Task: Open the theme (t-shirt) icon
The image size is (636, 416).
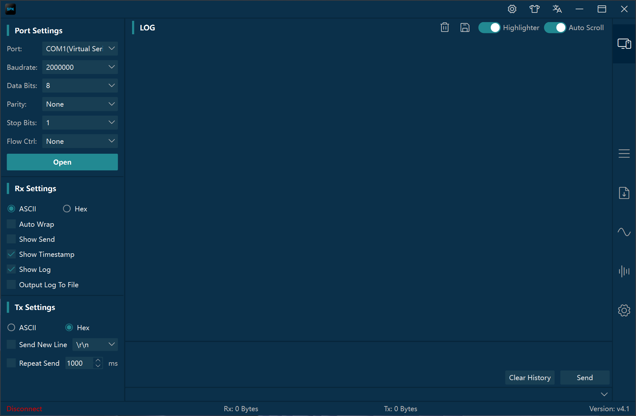Action: tap(534, 9)
